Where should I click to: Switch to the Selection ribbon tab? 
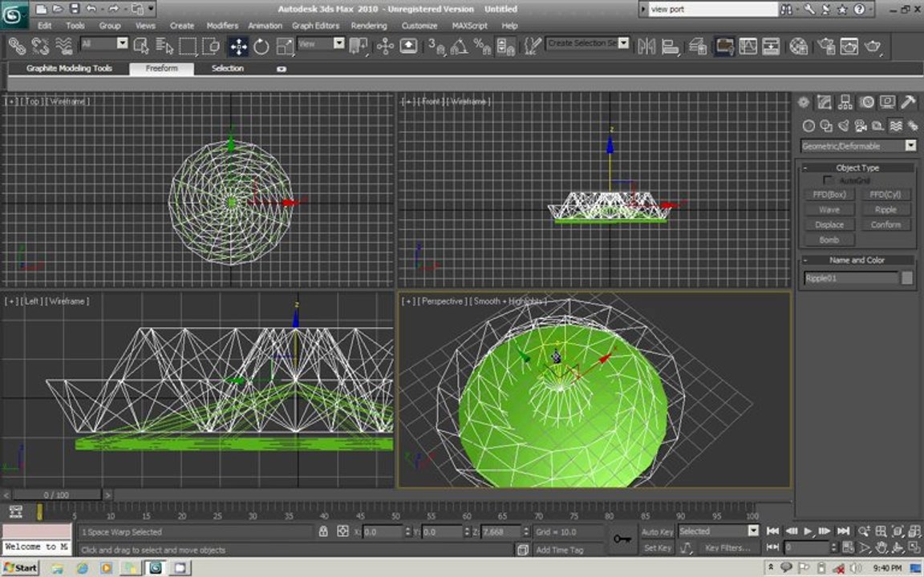click(228, 68)
